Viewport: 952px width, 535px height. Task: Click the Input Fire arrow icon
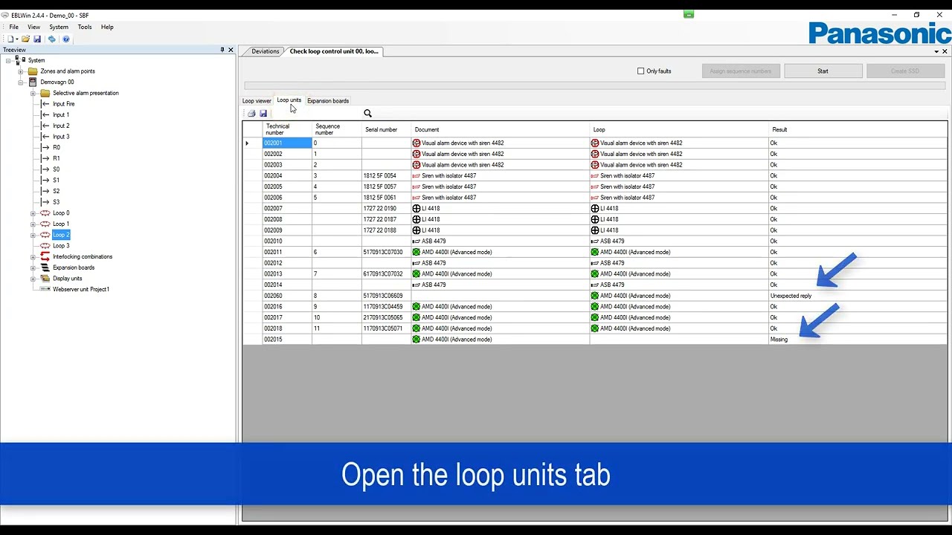(x=45, y=104)
